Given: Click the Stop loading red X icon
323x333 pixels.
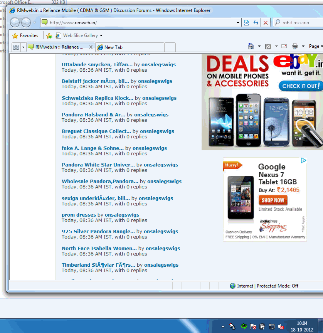Looking at the screenshot, I should click(x=265, y=23).
